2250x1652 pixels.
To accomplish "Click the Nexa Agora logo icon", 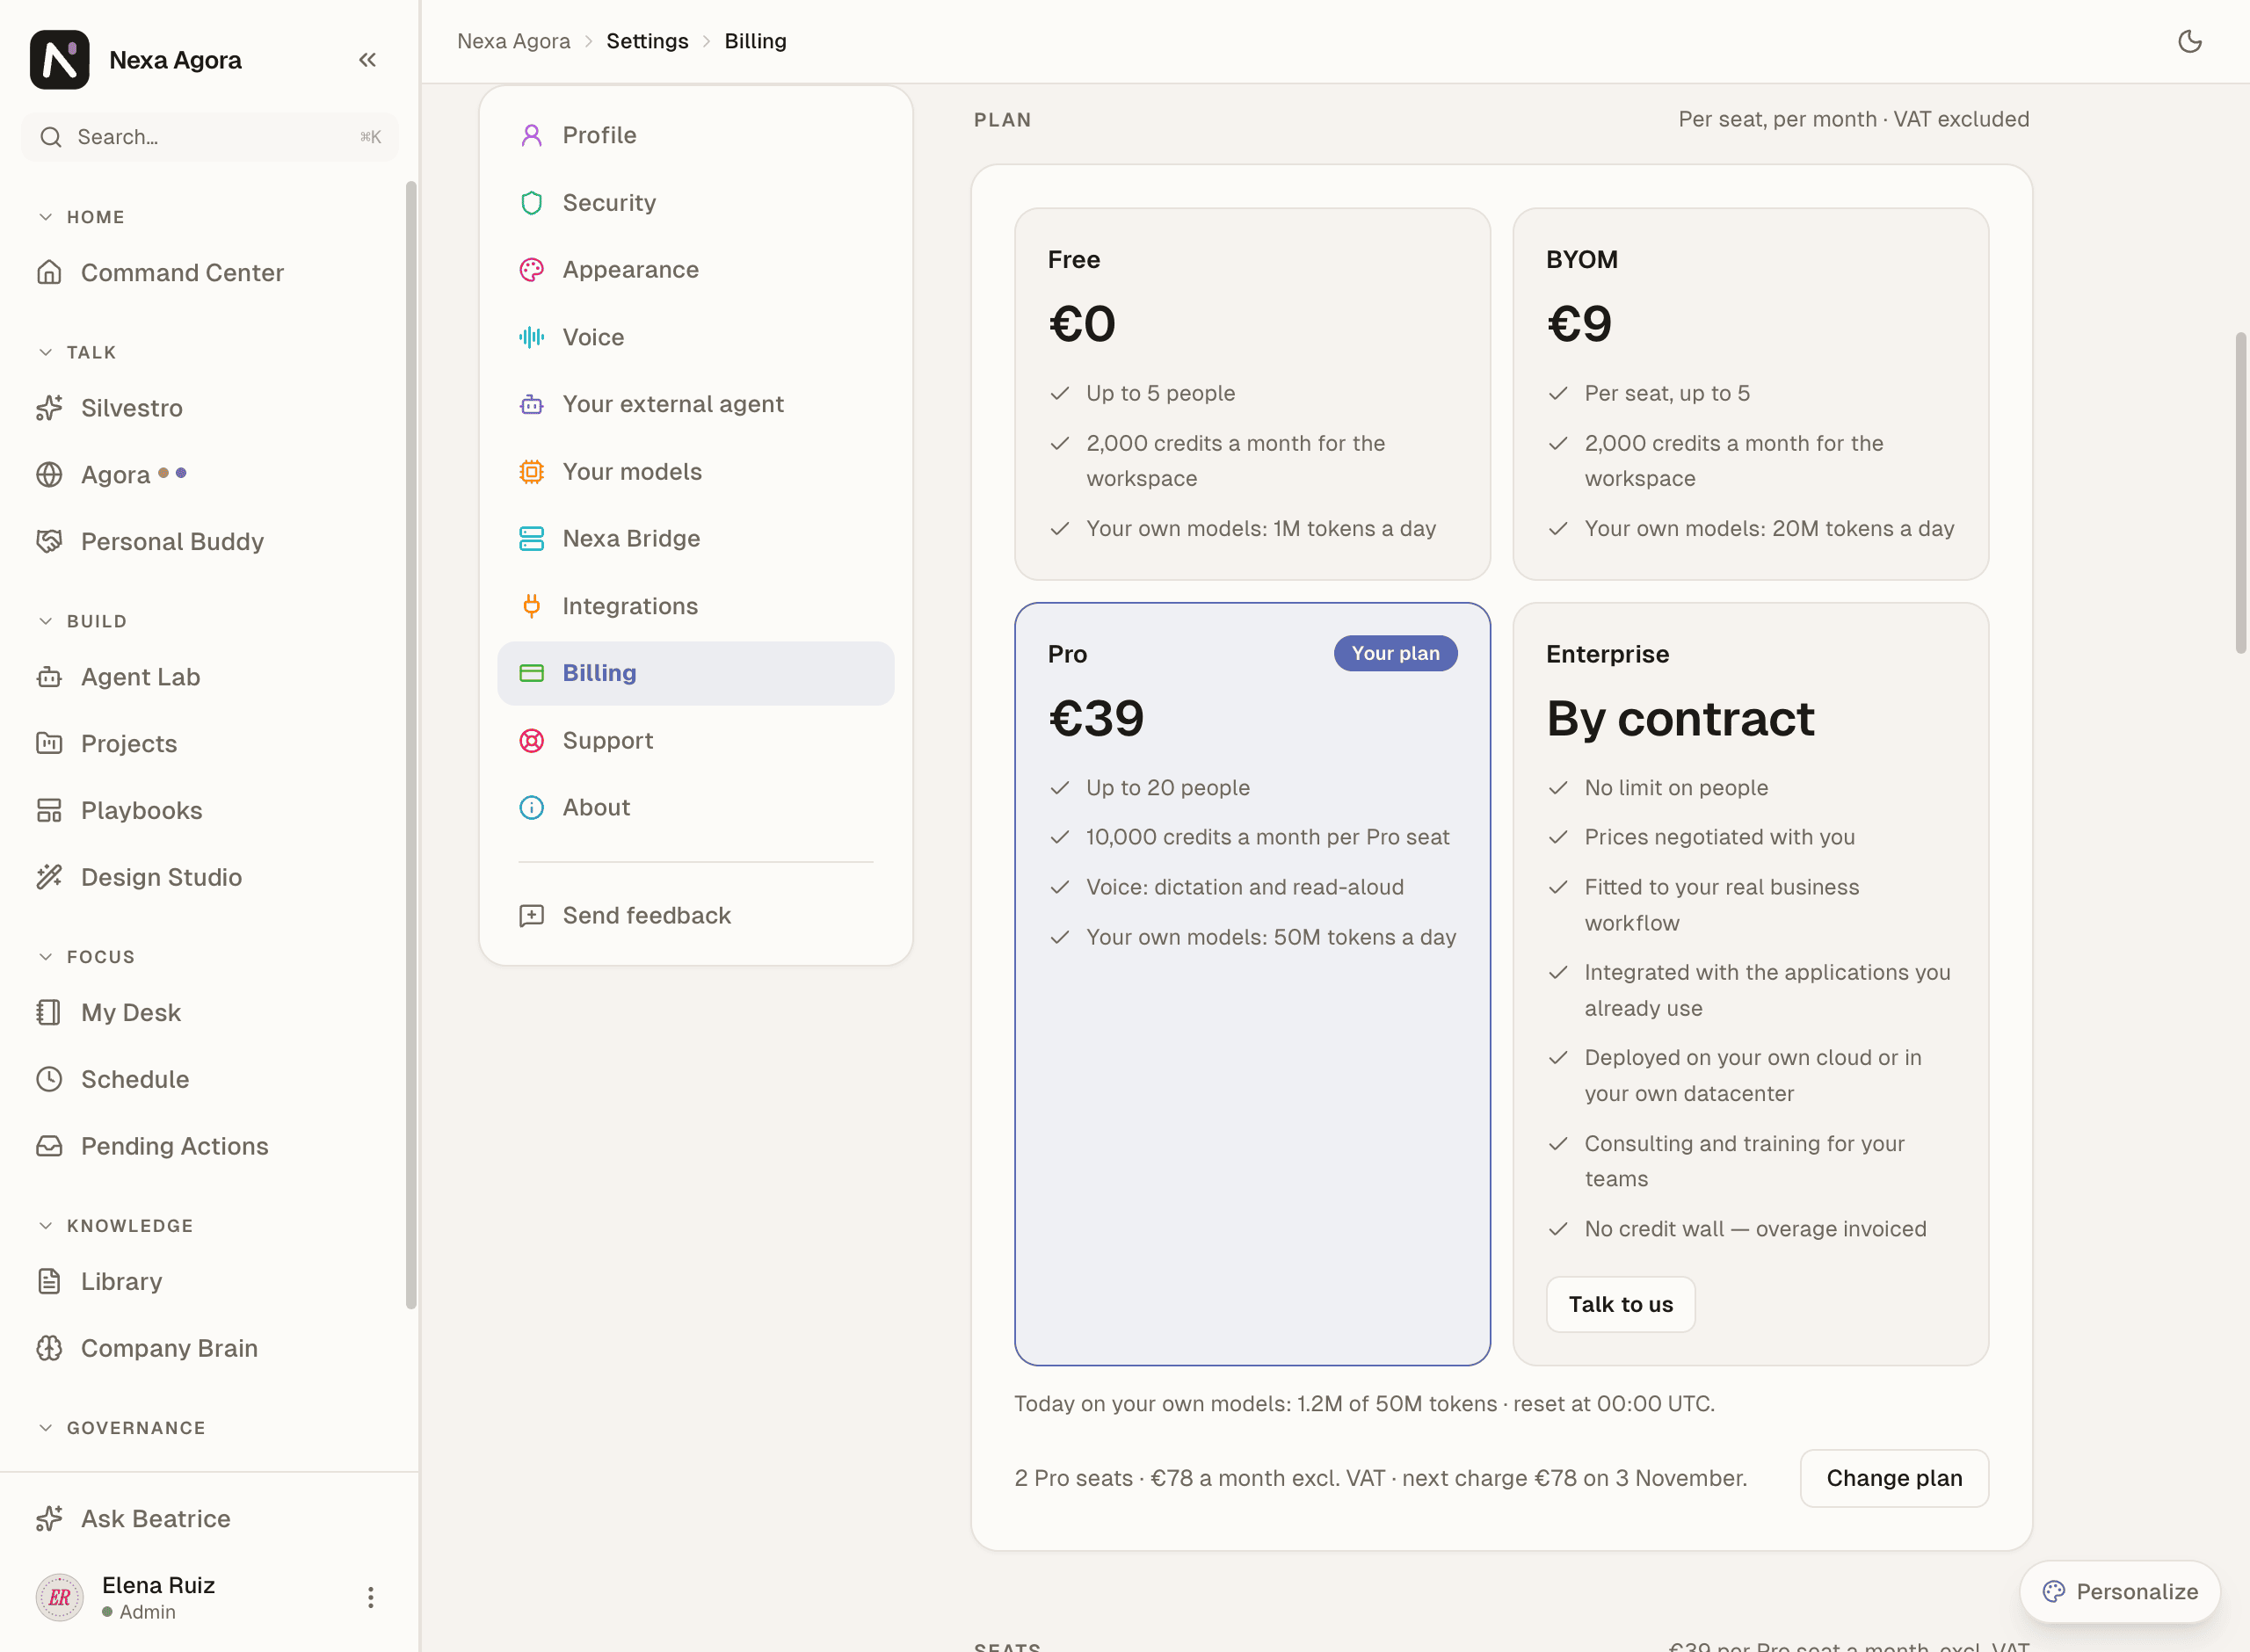I will [x=60, y=60].
